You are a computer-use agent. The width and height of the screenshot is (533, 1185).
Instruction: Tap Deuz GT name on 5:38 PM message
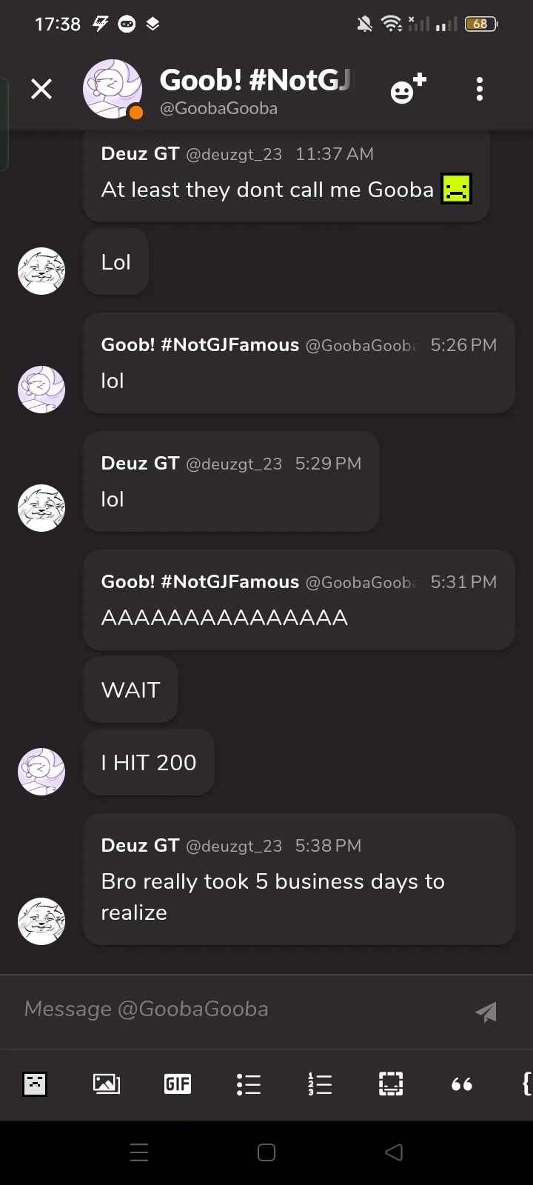pyautogui.click(x=140, y=846)
